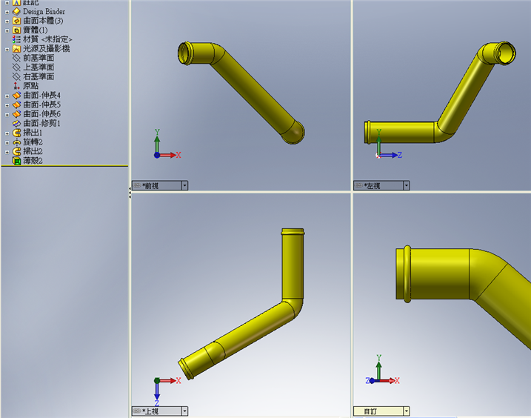Click the 曲面-伸長4 surface extrude icon

16,96
